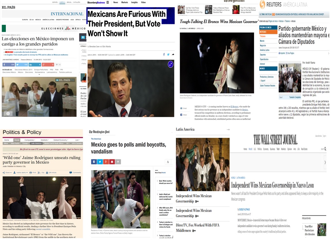Open FT Author alerts dropdown
The image size is (331, 241).
click(x=20, y=172)
